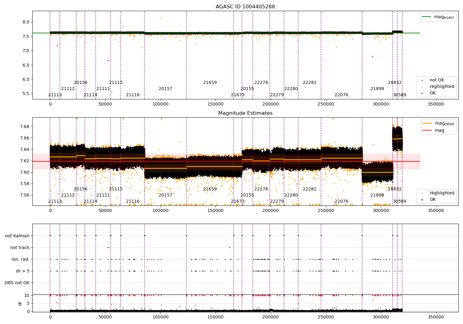Image resolution: width=463 pixels, height=324 pixels.
Task: Click the 10 tick on the dr axis
Action: pyautogui.click(x=27, y=296)
